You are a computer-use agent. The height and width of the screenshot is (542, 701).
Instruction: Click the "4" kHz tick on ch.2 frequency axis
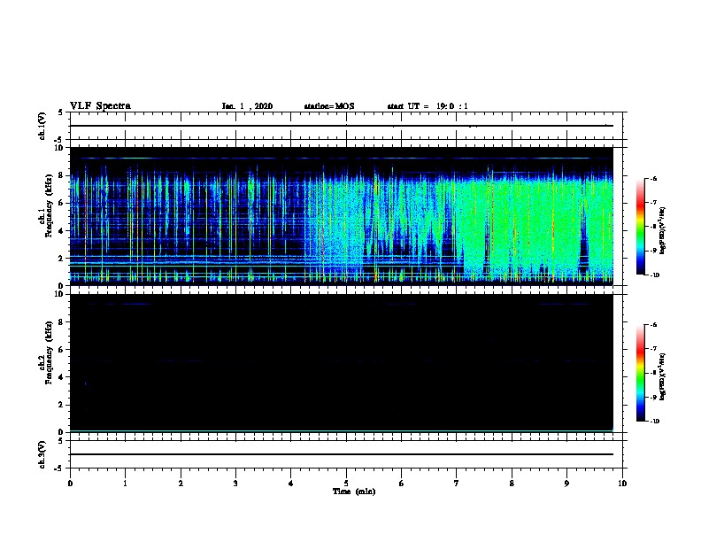pyautogui.click(x=62, y=377)
